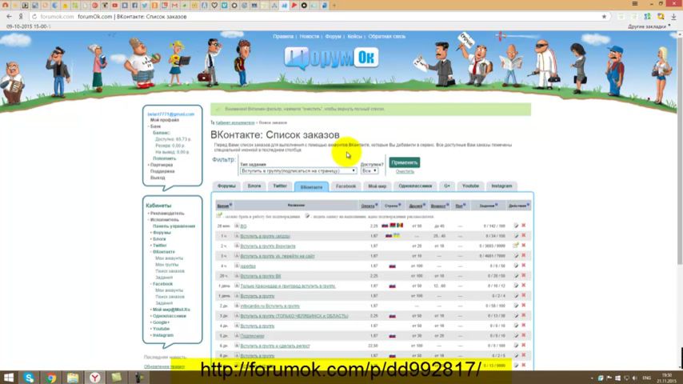Click the red X in the Только Краснодар row

click(524, 286)
